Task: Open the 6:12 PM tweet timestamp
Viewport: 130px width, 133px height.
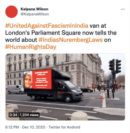Action: tap(12, 127)
